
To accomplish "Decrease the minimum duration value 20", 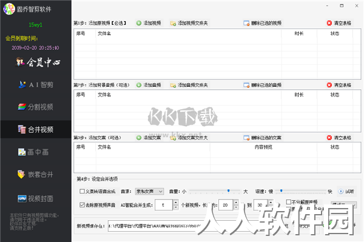I will 236,207.
